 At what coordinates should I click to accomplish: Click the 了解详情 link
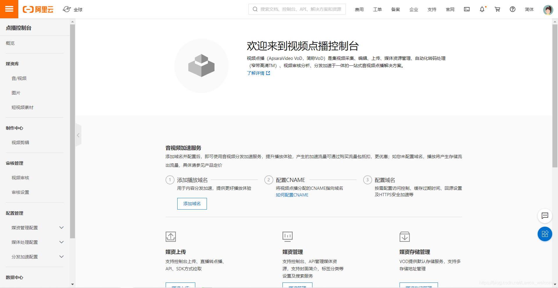tap(255, 73)
